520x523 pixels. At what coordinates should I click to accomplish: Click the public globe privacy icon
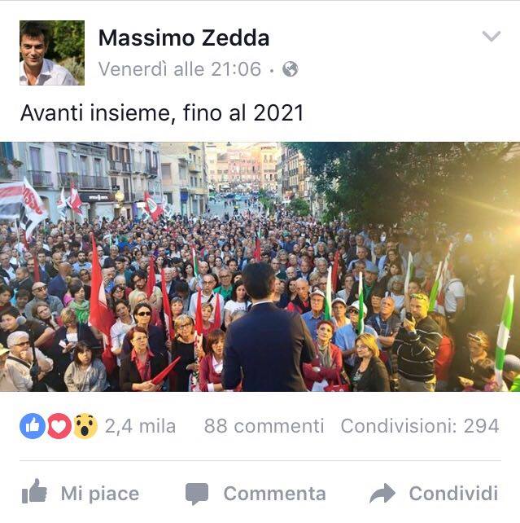(291, 69)
